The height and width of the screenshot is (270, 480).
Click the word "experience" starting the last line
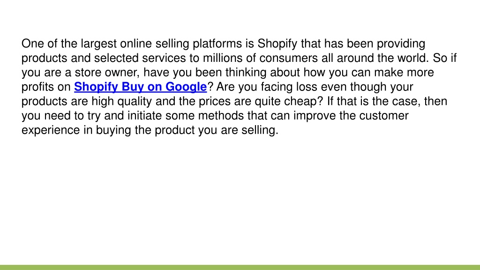point(51,130)
